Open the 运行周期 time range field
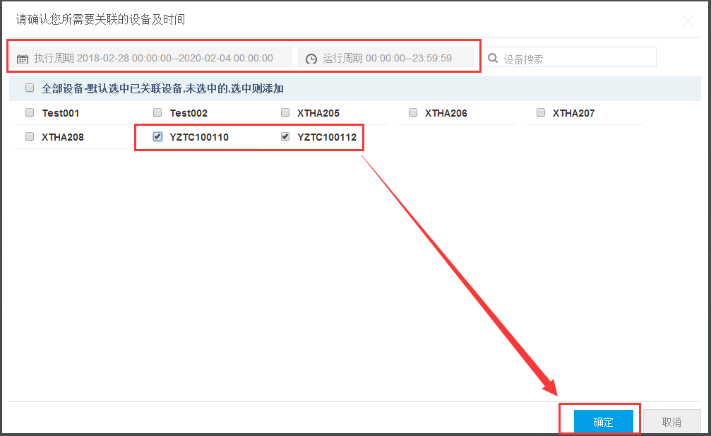The width and height of the screenshot is (711, 436). click(x=387, y=58)
